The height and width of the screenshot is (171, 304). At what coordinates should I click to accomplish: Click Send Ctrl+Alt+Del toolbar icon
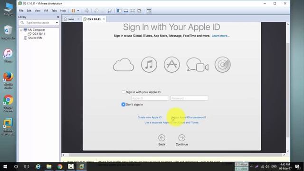click(86, 10)
